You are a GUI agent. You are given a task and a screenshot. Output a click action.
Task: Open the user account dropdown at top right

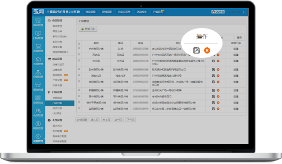[237, 12]
